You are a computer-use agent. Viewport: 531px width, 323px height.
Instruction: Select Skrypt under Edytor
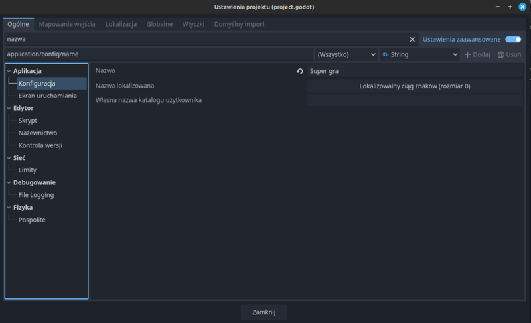28,121
